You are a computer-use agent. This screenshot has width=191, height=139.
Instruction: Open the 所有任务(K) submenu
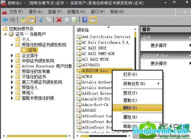pos(137,84)
